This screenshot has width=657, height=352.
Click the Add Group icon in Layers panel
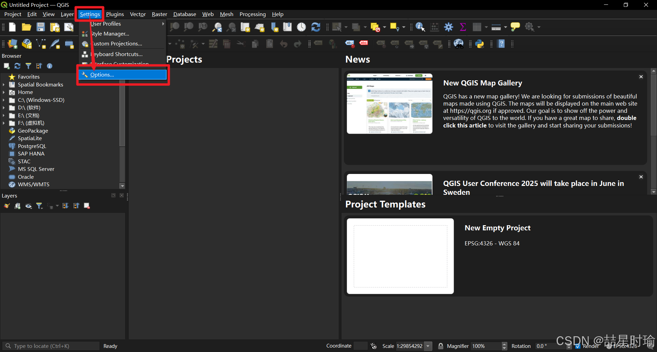pyautogui.click(x=17, y=206)
